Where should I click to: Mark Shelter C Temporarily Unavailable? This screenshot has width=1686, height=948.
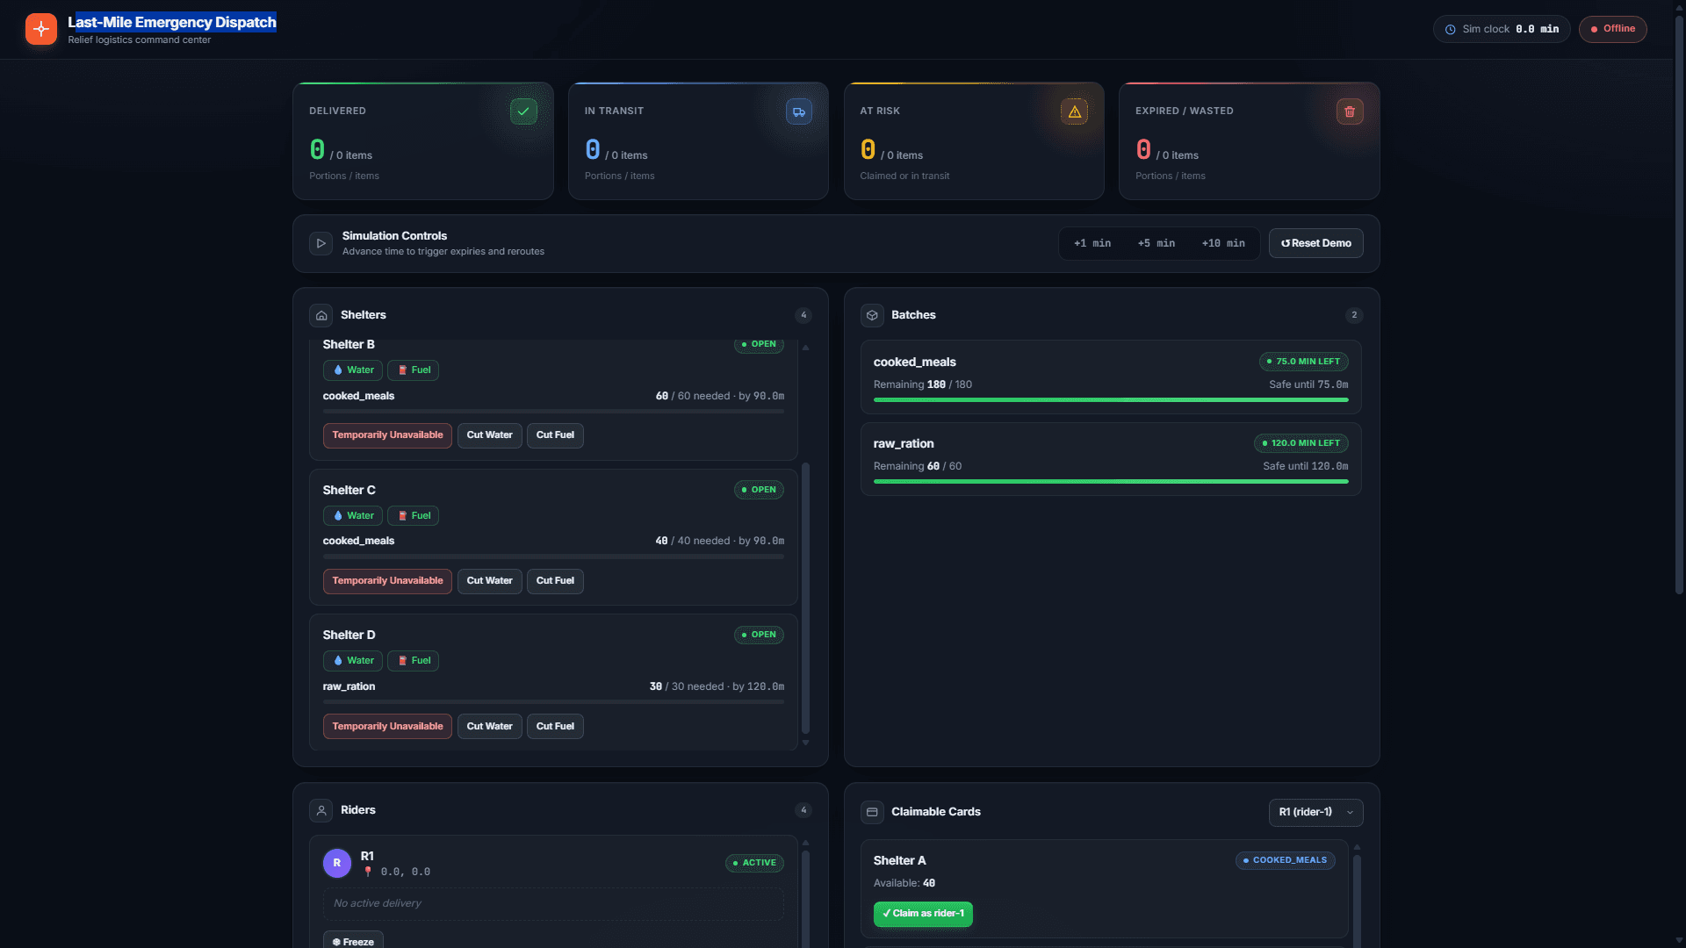click(387, 581)
